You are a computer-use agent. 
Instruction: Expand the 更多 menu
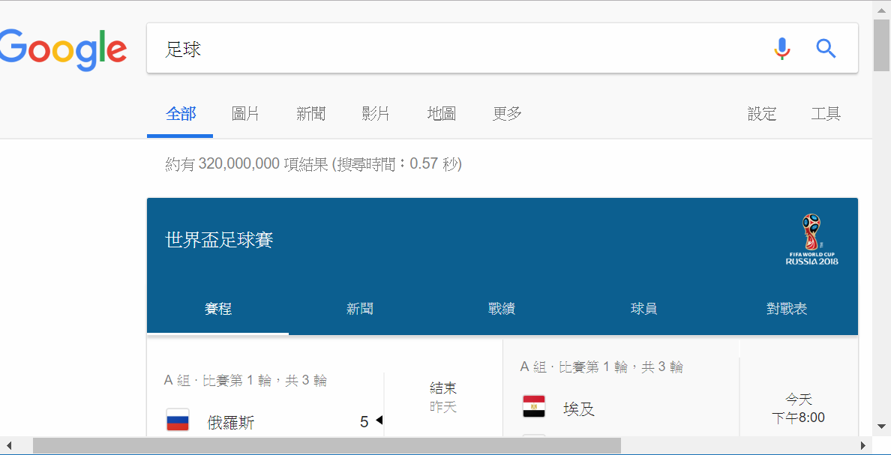click(507, 114)
